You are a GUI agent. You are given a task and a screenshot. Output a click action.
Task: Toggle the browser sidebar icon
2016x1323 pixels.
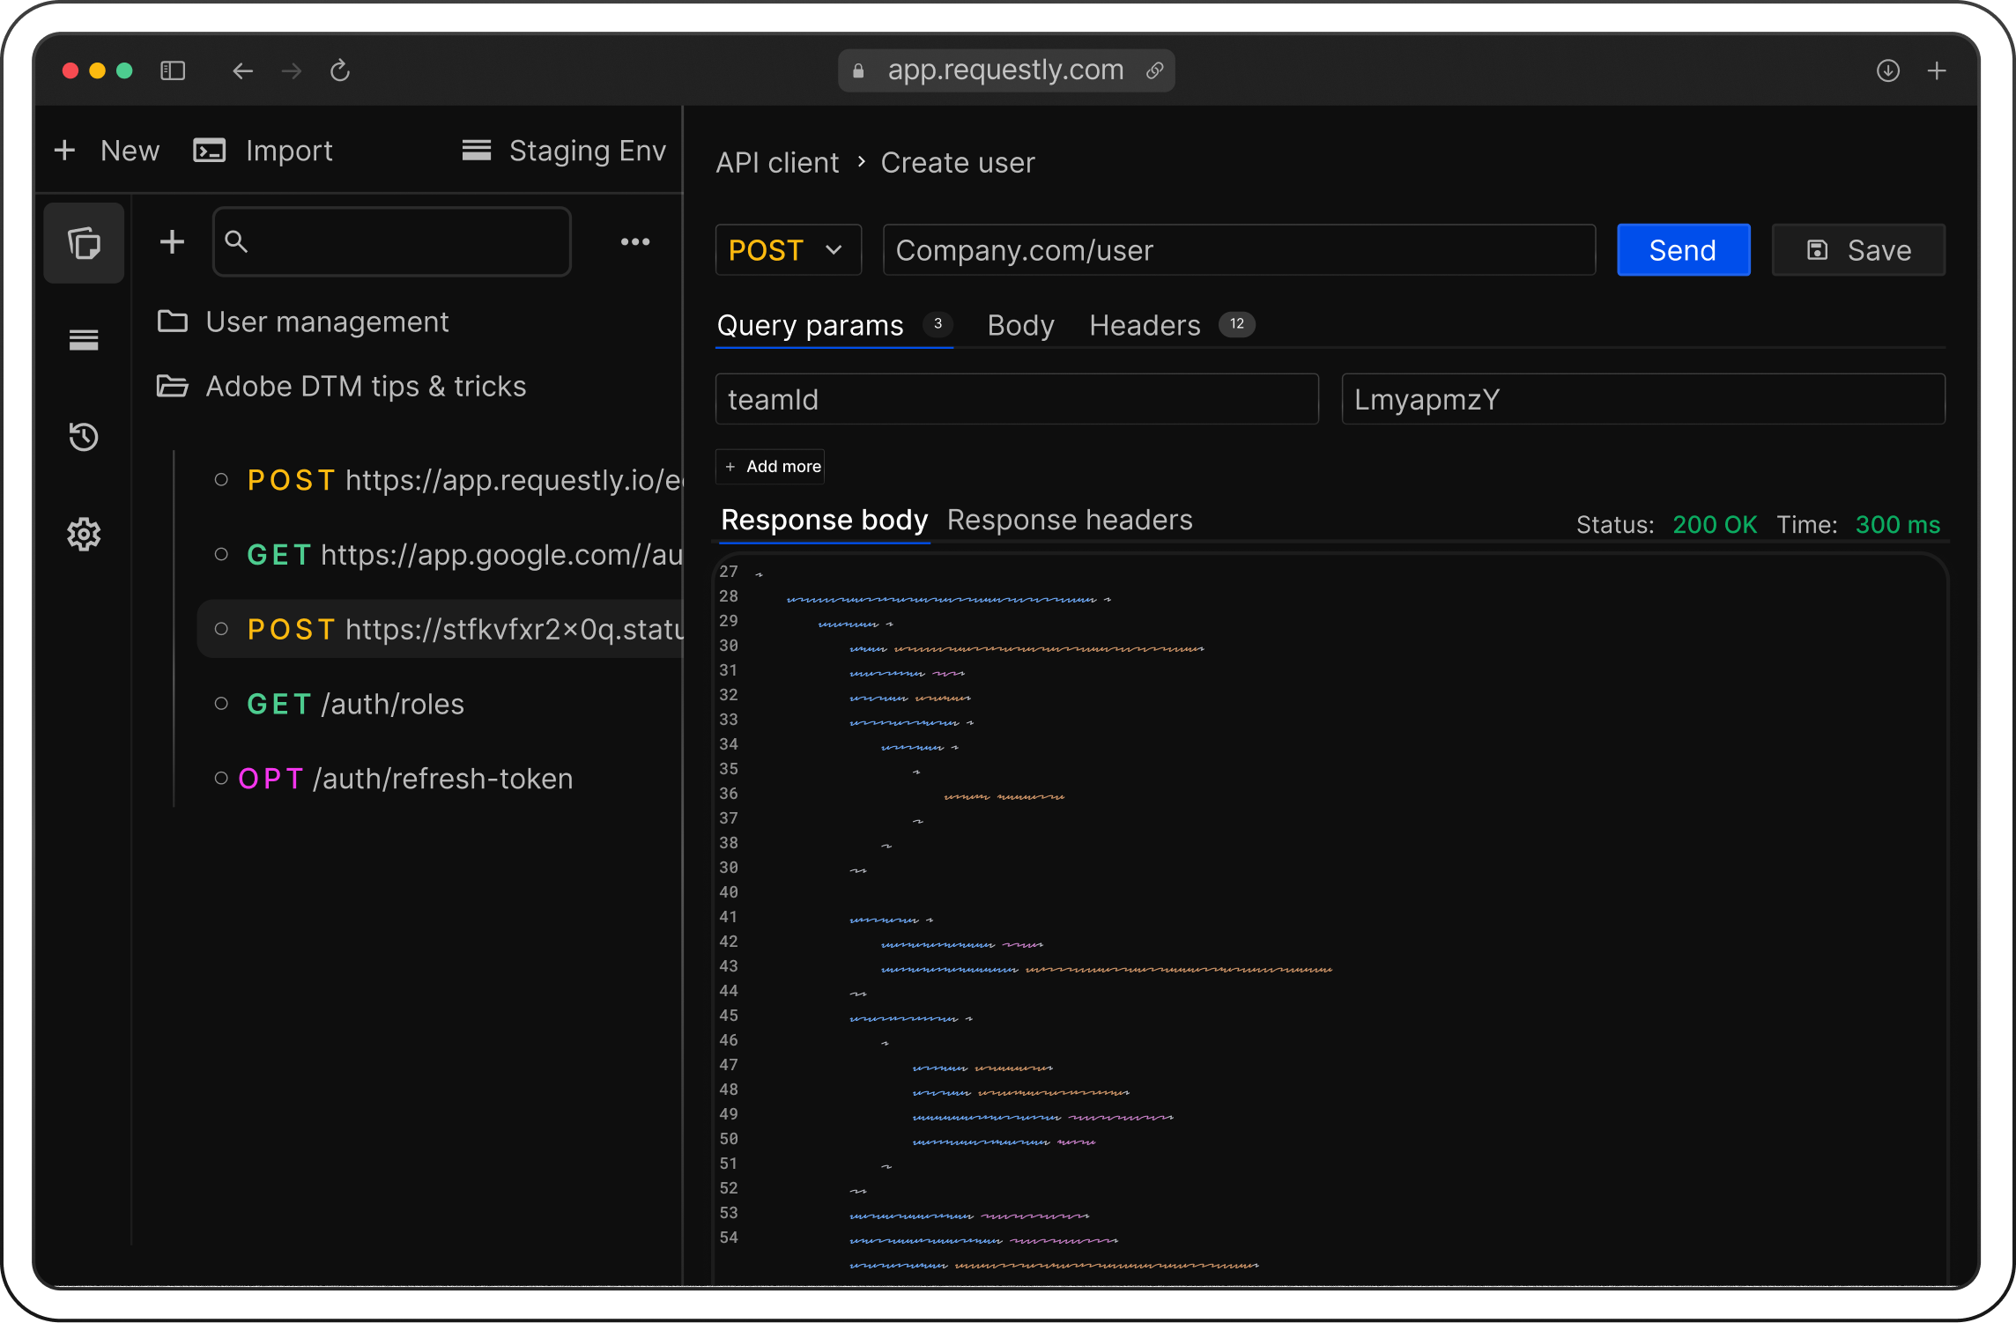[173, 70]
